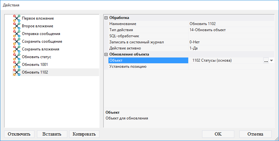Click the Обновить 1001 action icon
This screenshot has width=279, height=141.
click(x=17, y=65)
